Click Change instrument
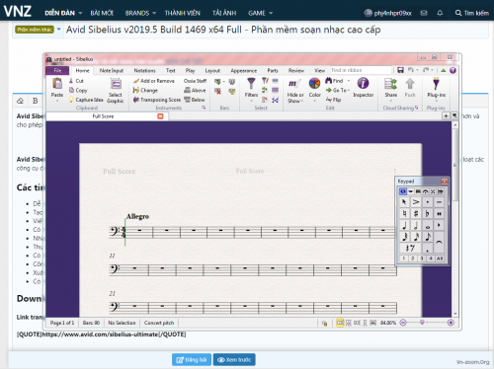 pyautogui.click(x=145, y=90)
